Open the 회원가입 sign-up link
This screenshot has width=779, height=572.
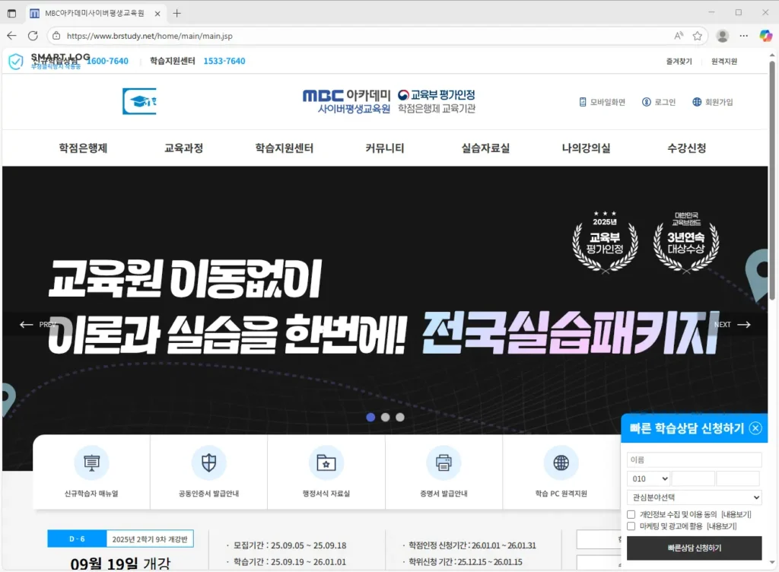(x=712, y=102)
